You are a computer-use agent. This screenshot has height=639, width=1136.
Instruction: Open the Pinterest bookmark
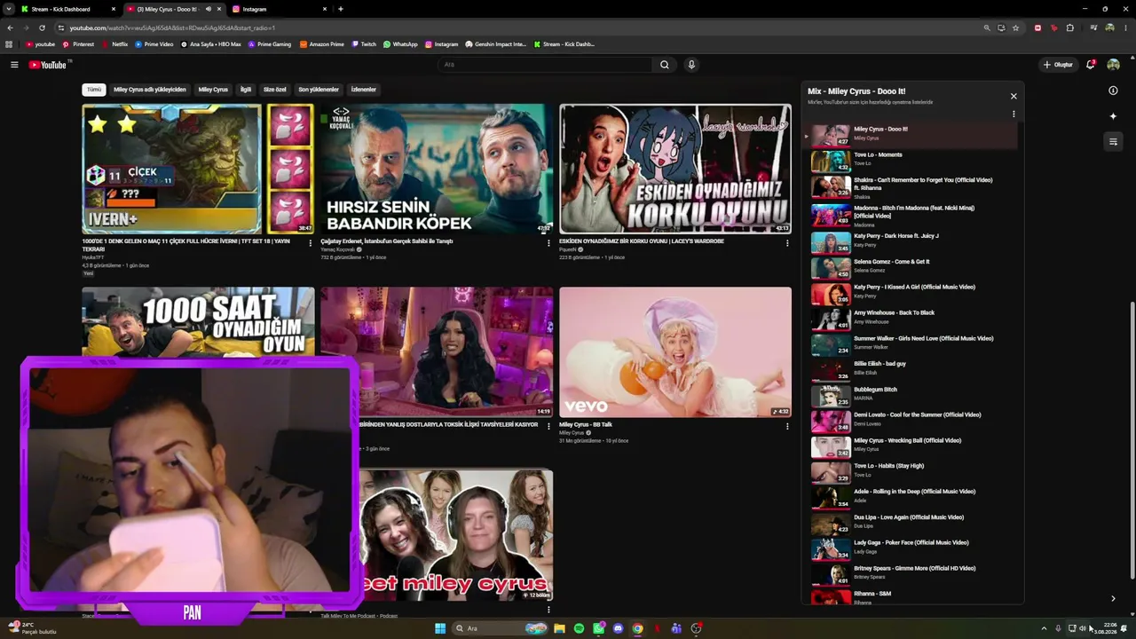(78, 44)
